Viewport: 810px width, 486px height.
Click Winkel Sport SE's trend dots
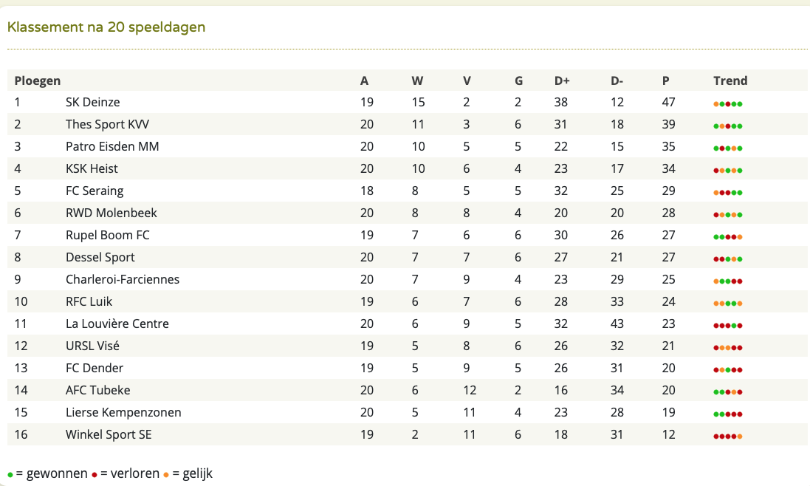tap(728, 437)
